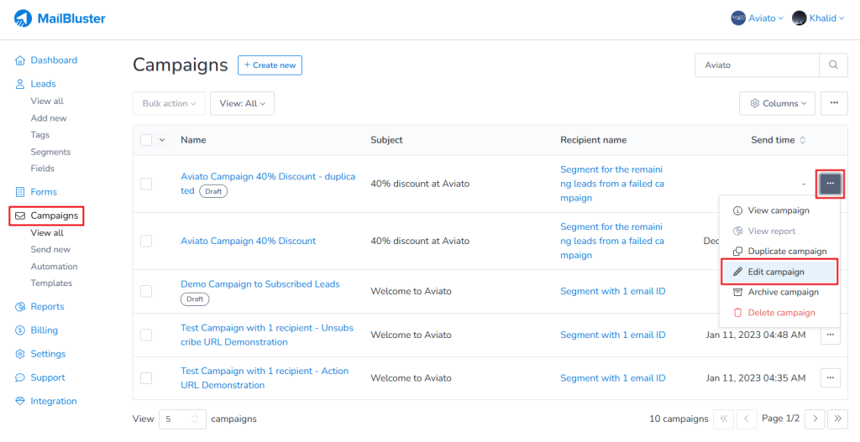Image resolution: width=860 pixels, height=442 pixels.
Task: Click the search magnifier icon
Action: click(x=833, y=65)
